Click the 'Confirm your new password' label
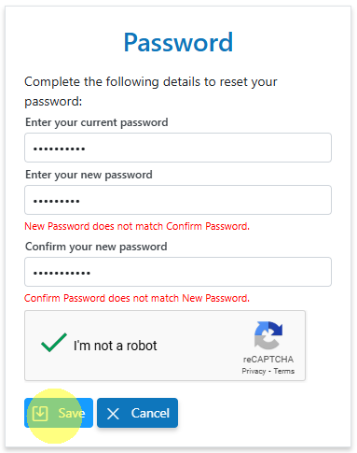The image size is (357, 453). coord(96,247)
